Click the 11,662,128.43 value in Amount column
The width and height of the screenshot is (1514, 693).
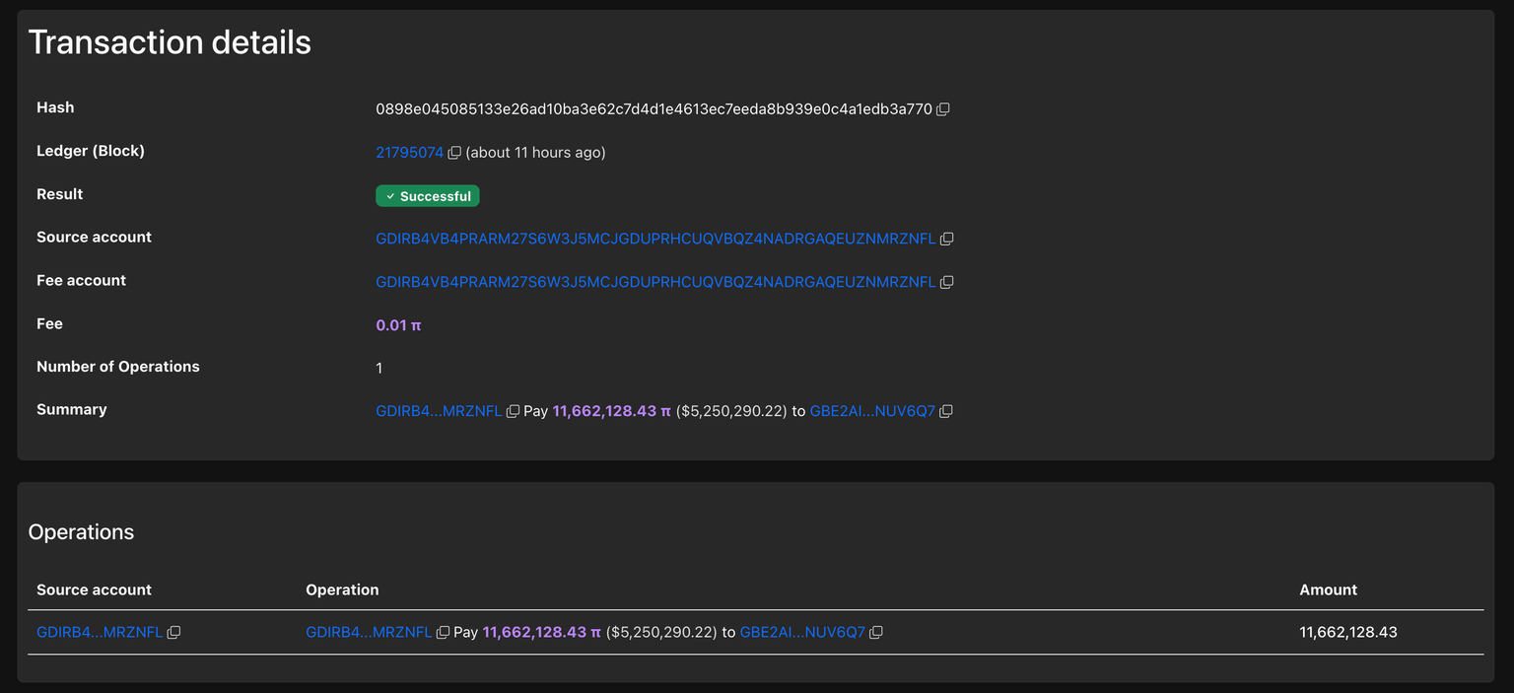click(1348, 632)
